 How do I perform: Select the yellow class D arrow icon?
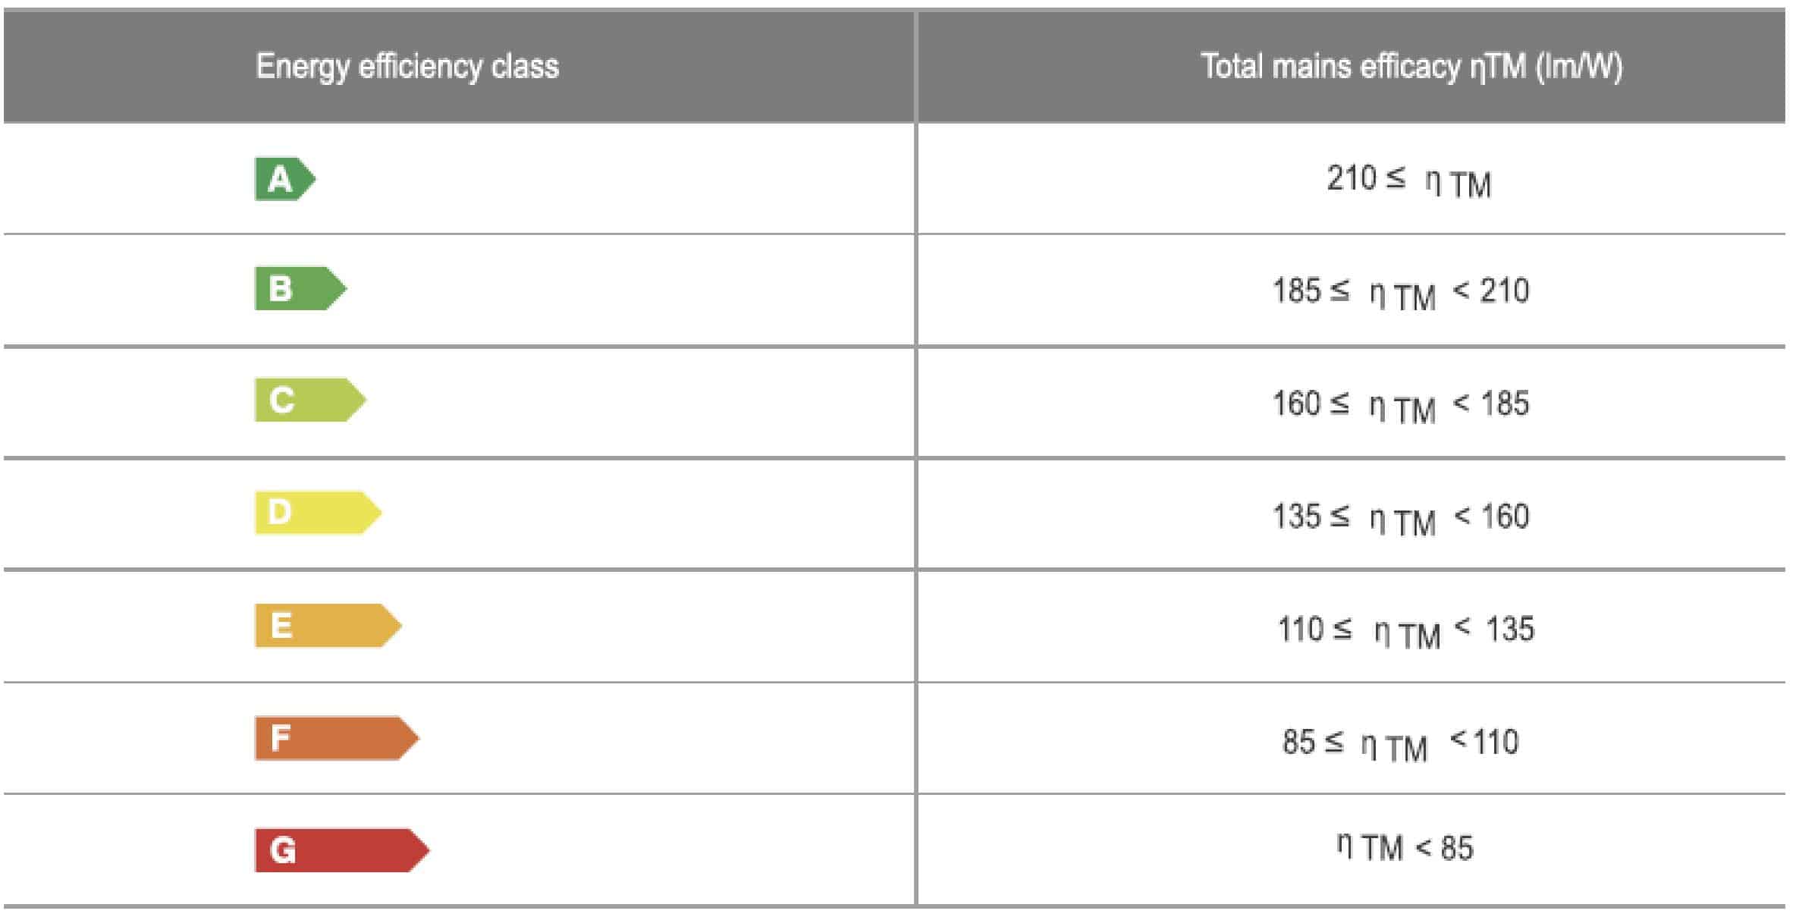coord(318,513)
